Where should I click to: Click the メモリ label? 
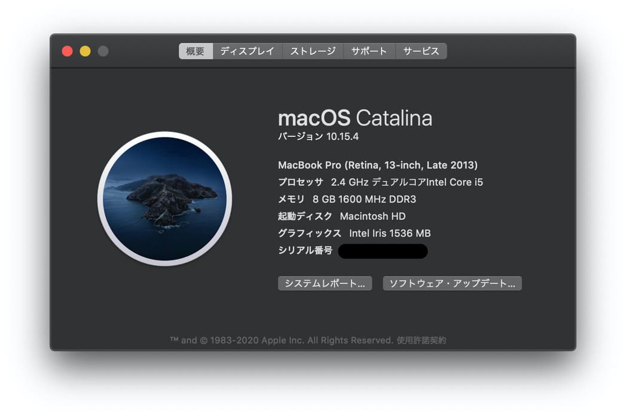[291, 199]
